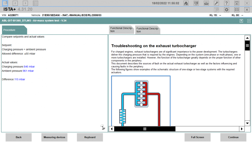This screenshot has width=252, height=142.
Task: Click the vehicle description 3'/E90/SEDAN text
Action: (x=72, y=15)
